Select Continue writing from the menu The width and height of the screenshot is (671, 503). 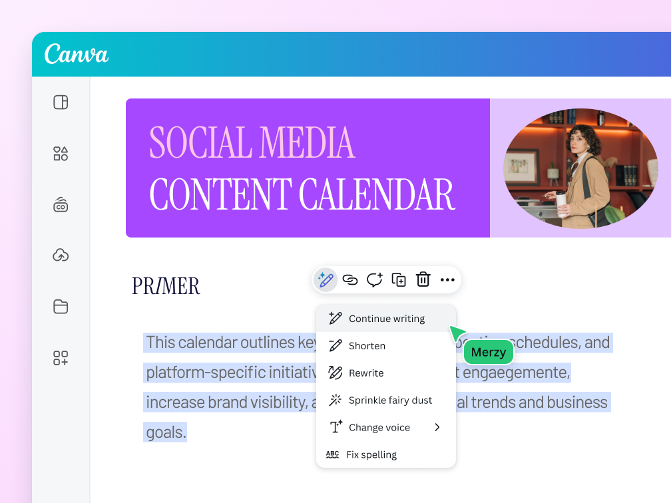386,319
